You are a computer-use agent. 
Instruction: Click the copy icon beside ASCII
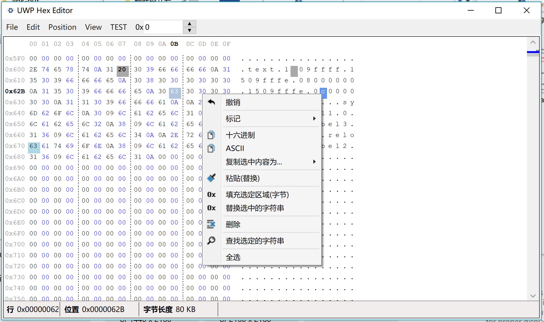pos(211,148)
